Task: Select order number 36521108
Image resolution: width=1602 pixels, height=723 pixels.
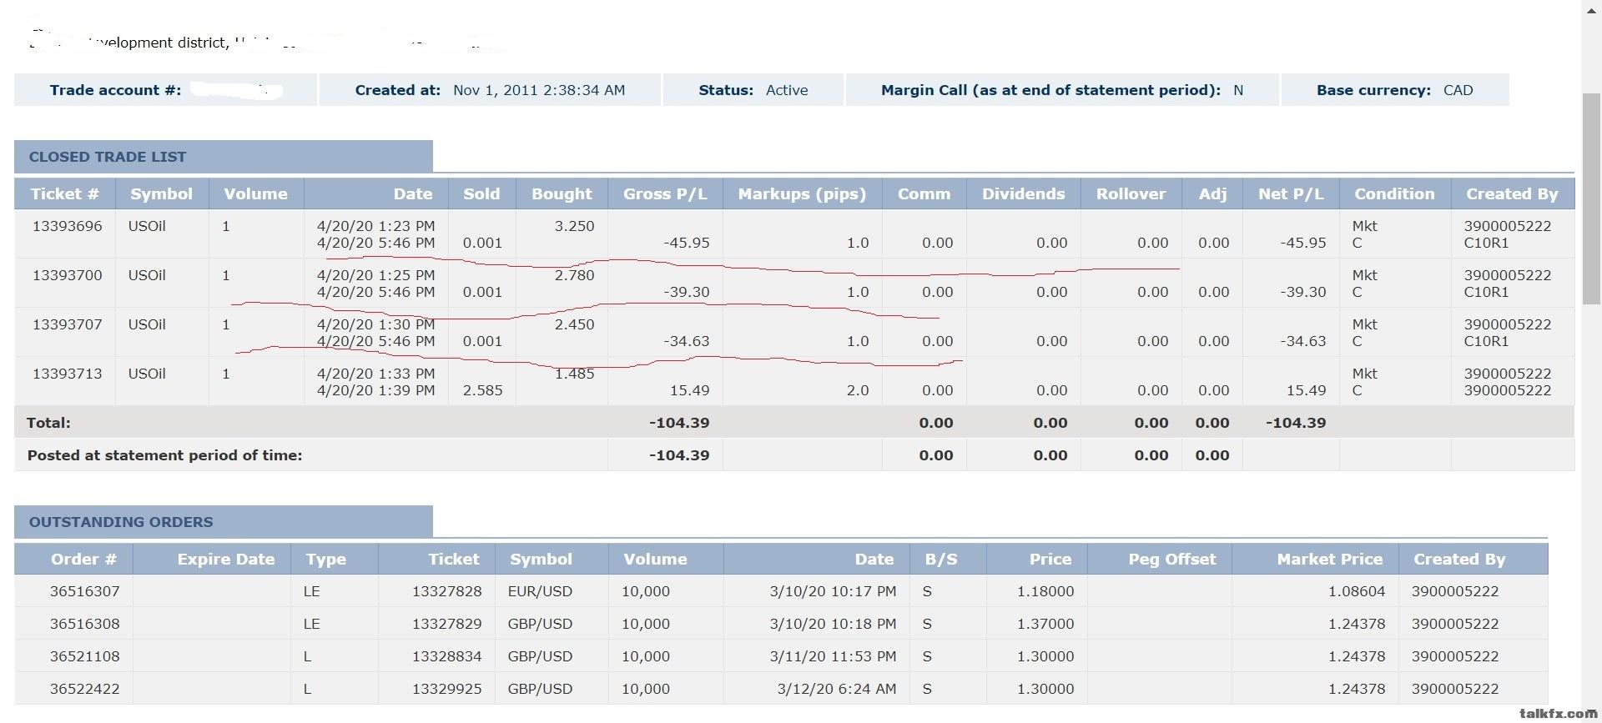Action: click(84, 656)
